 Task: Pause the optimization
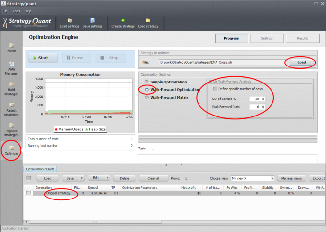click(x=77, y=58)
